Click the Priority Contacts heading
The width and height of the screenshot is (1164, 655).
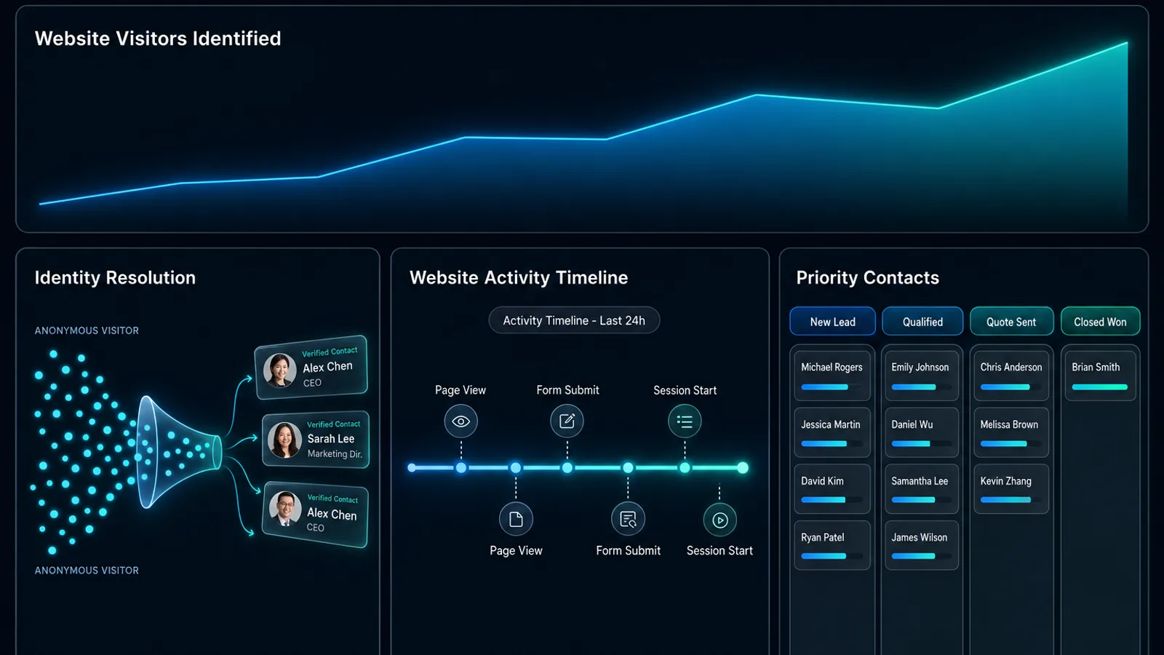coord(868,278)
